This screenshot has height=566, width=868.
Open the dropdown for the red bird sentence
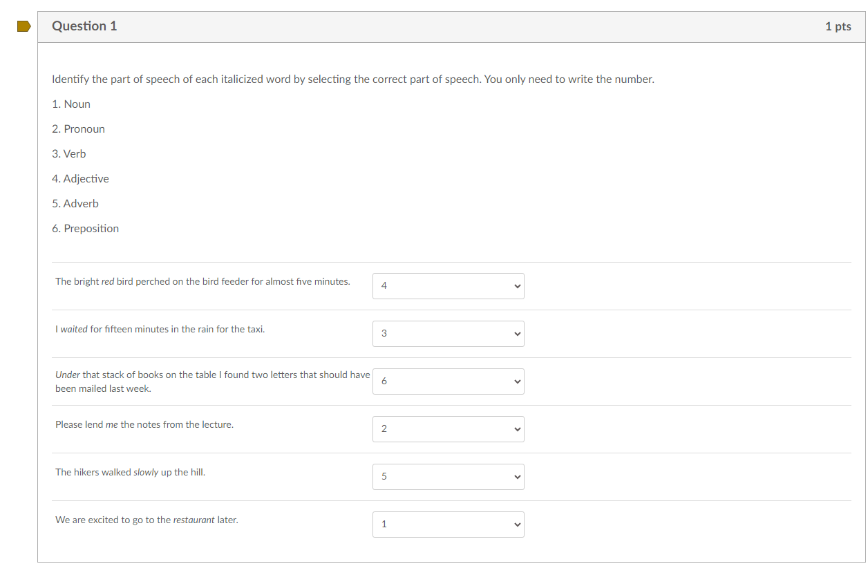click(x=448, y=286)
